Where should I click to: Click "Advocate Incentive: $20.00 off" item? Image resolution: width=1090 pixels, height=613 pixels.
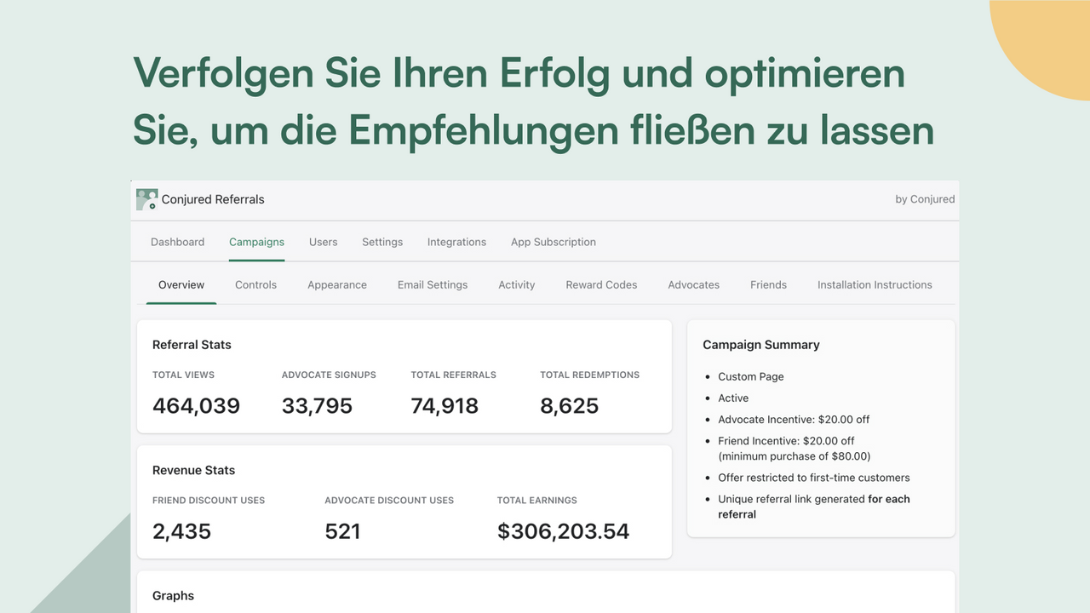point(794,419)
